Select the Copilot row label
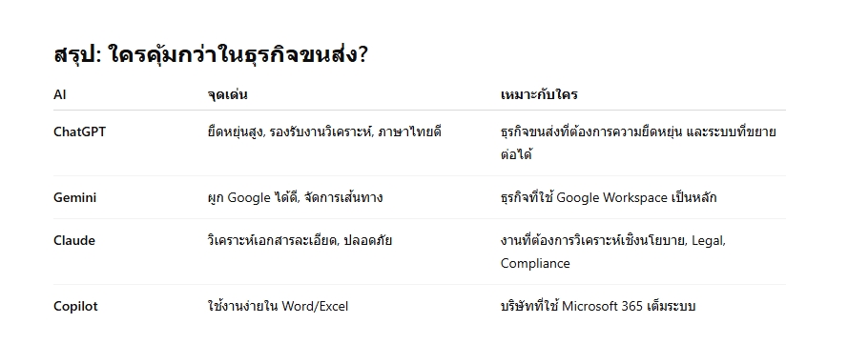This screenshot has height=364, width=848. (75, 306)
